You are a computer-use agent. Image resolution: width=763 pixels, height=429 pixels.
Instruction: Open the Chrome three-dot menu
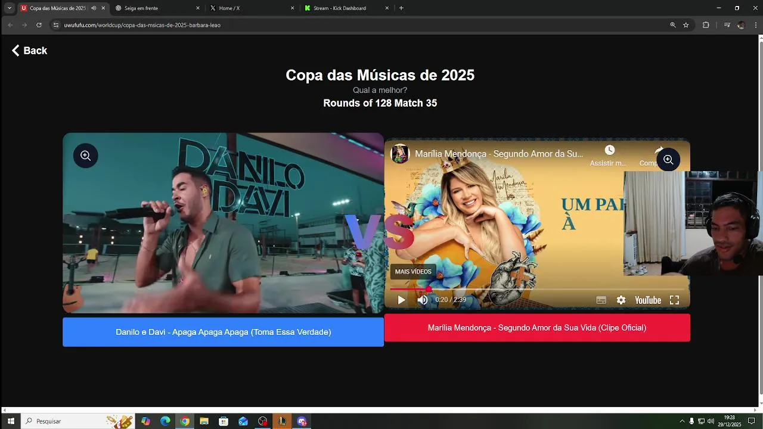(755, 25)
